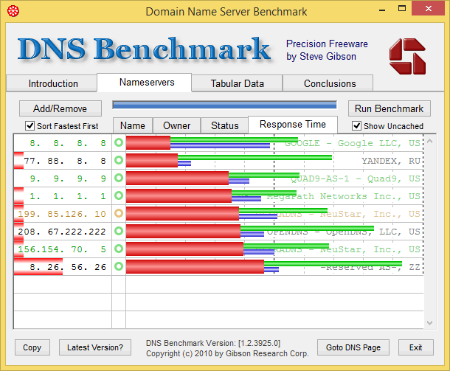The width and height of the screenshot is (450, 371).
Task: Click the blue benchmark progress bar
Action: click(224, 105)
